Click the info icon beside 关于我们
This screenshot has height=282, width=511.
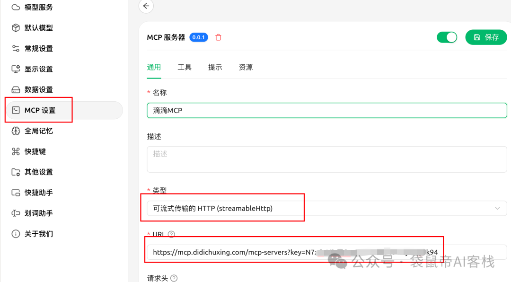click(x=16, y=234)
